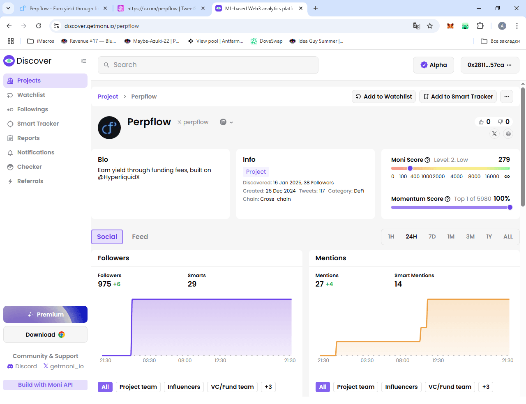
Task: Open Chrome three-dot menu
Action: click(x=517, y=26)
